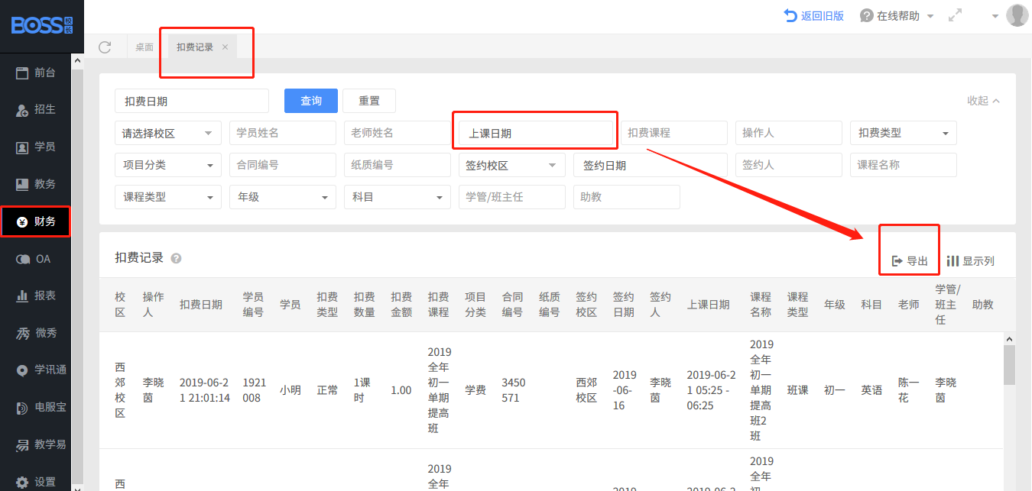Close the 扣费记录 tab
Screen dimensions: 1032x491
click(225, 47)
